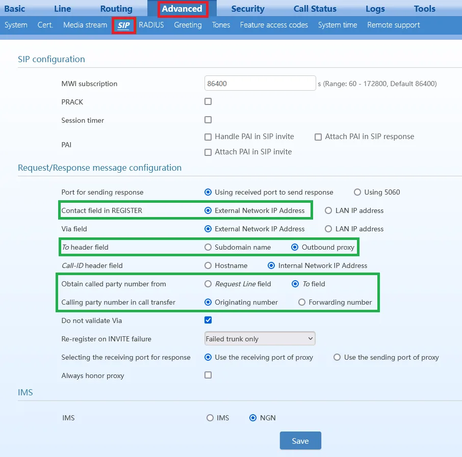This screenshot has height=457, width=462.
Task: Expand Re-register on INVITE failure dropdown
Action: point(260,339)
